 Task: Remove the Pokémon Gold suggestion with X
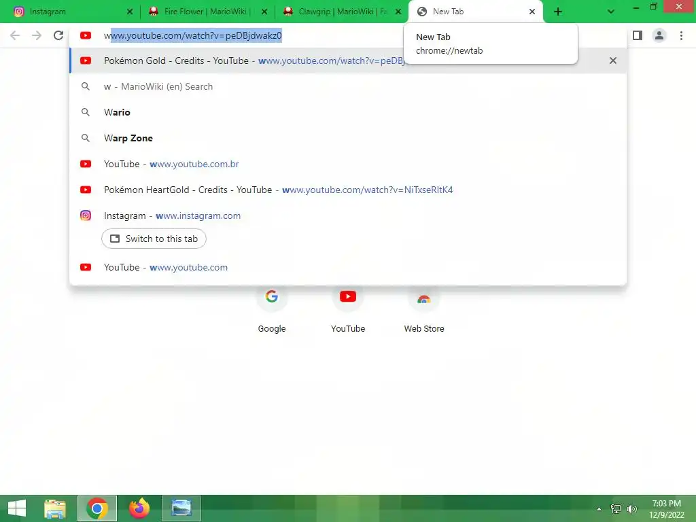[613, 60]
